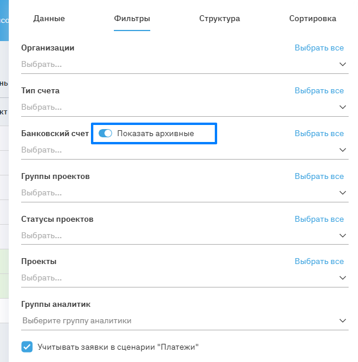Image resolution: width=358 pixels, height=362 pixels.
Task: Open the Группы проектов dropdown chevron
Action: tap(343, 193)
